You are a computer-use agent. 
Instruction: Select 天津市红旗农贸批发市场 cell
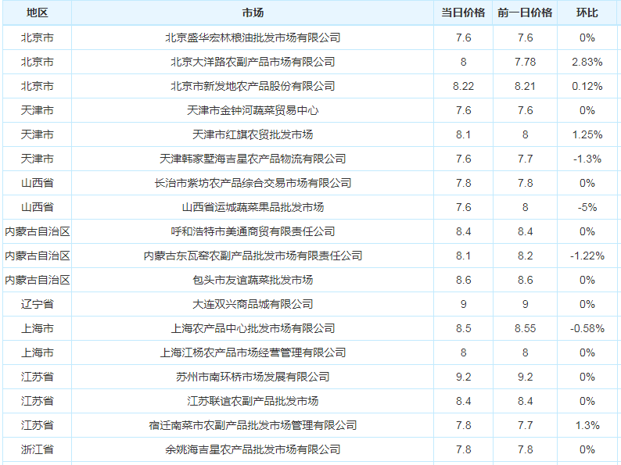[x=253, y=134]
